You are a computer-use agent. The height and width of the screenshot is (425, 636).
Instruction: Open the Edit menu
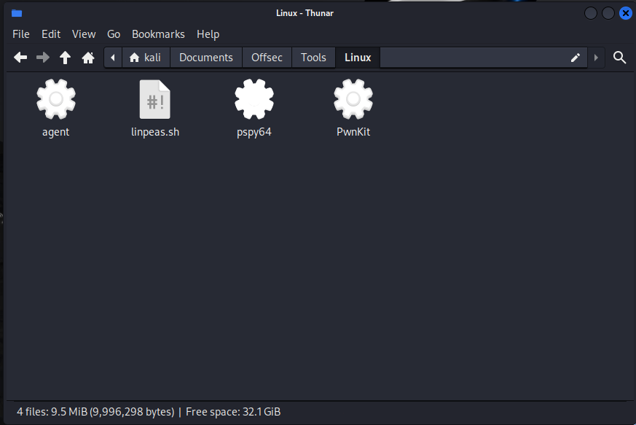51,34
